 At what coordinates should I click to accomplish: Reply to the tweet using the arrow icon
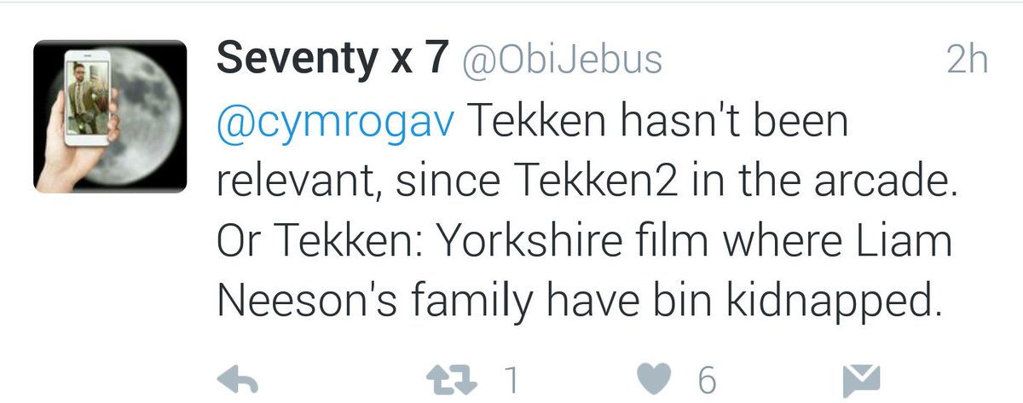click(240, 380)
